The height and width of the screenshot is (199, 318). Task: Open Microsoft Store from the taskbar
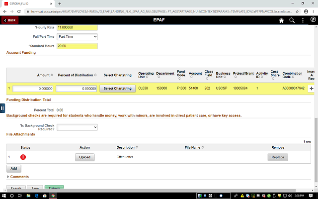[45, 196]
